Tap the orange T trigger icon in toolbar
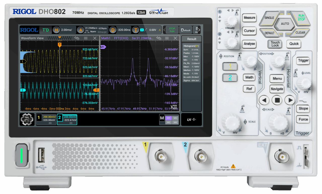The height and width of the screenshot is (194, 322). (136, 30)
